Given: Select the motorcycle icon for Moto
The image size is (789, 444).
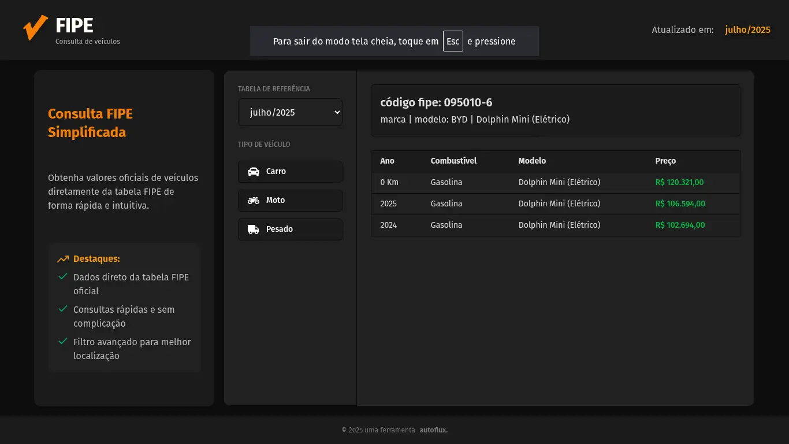Looking at the screenshot, I should click(254, 201).
